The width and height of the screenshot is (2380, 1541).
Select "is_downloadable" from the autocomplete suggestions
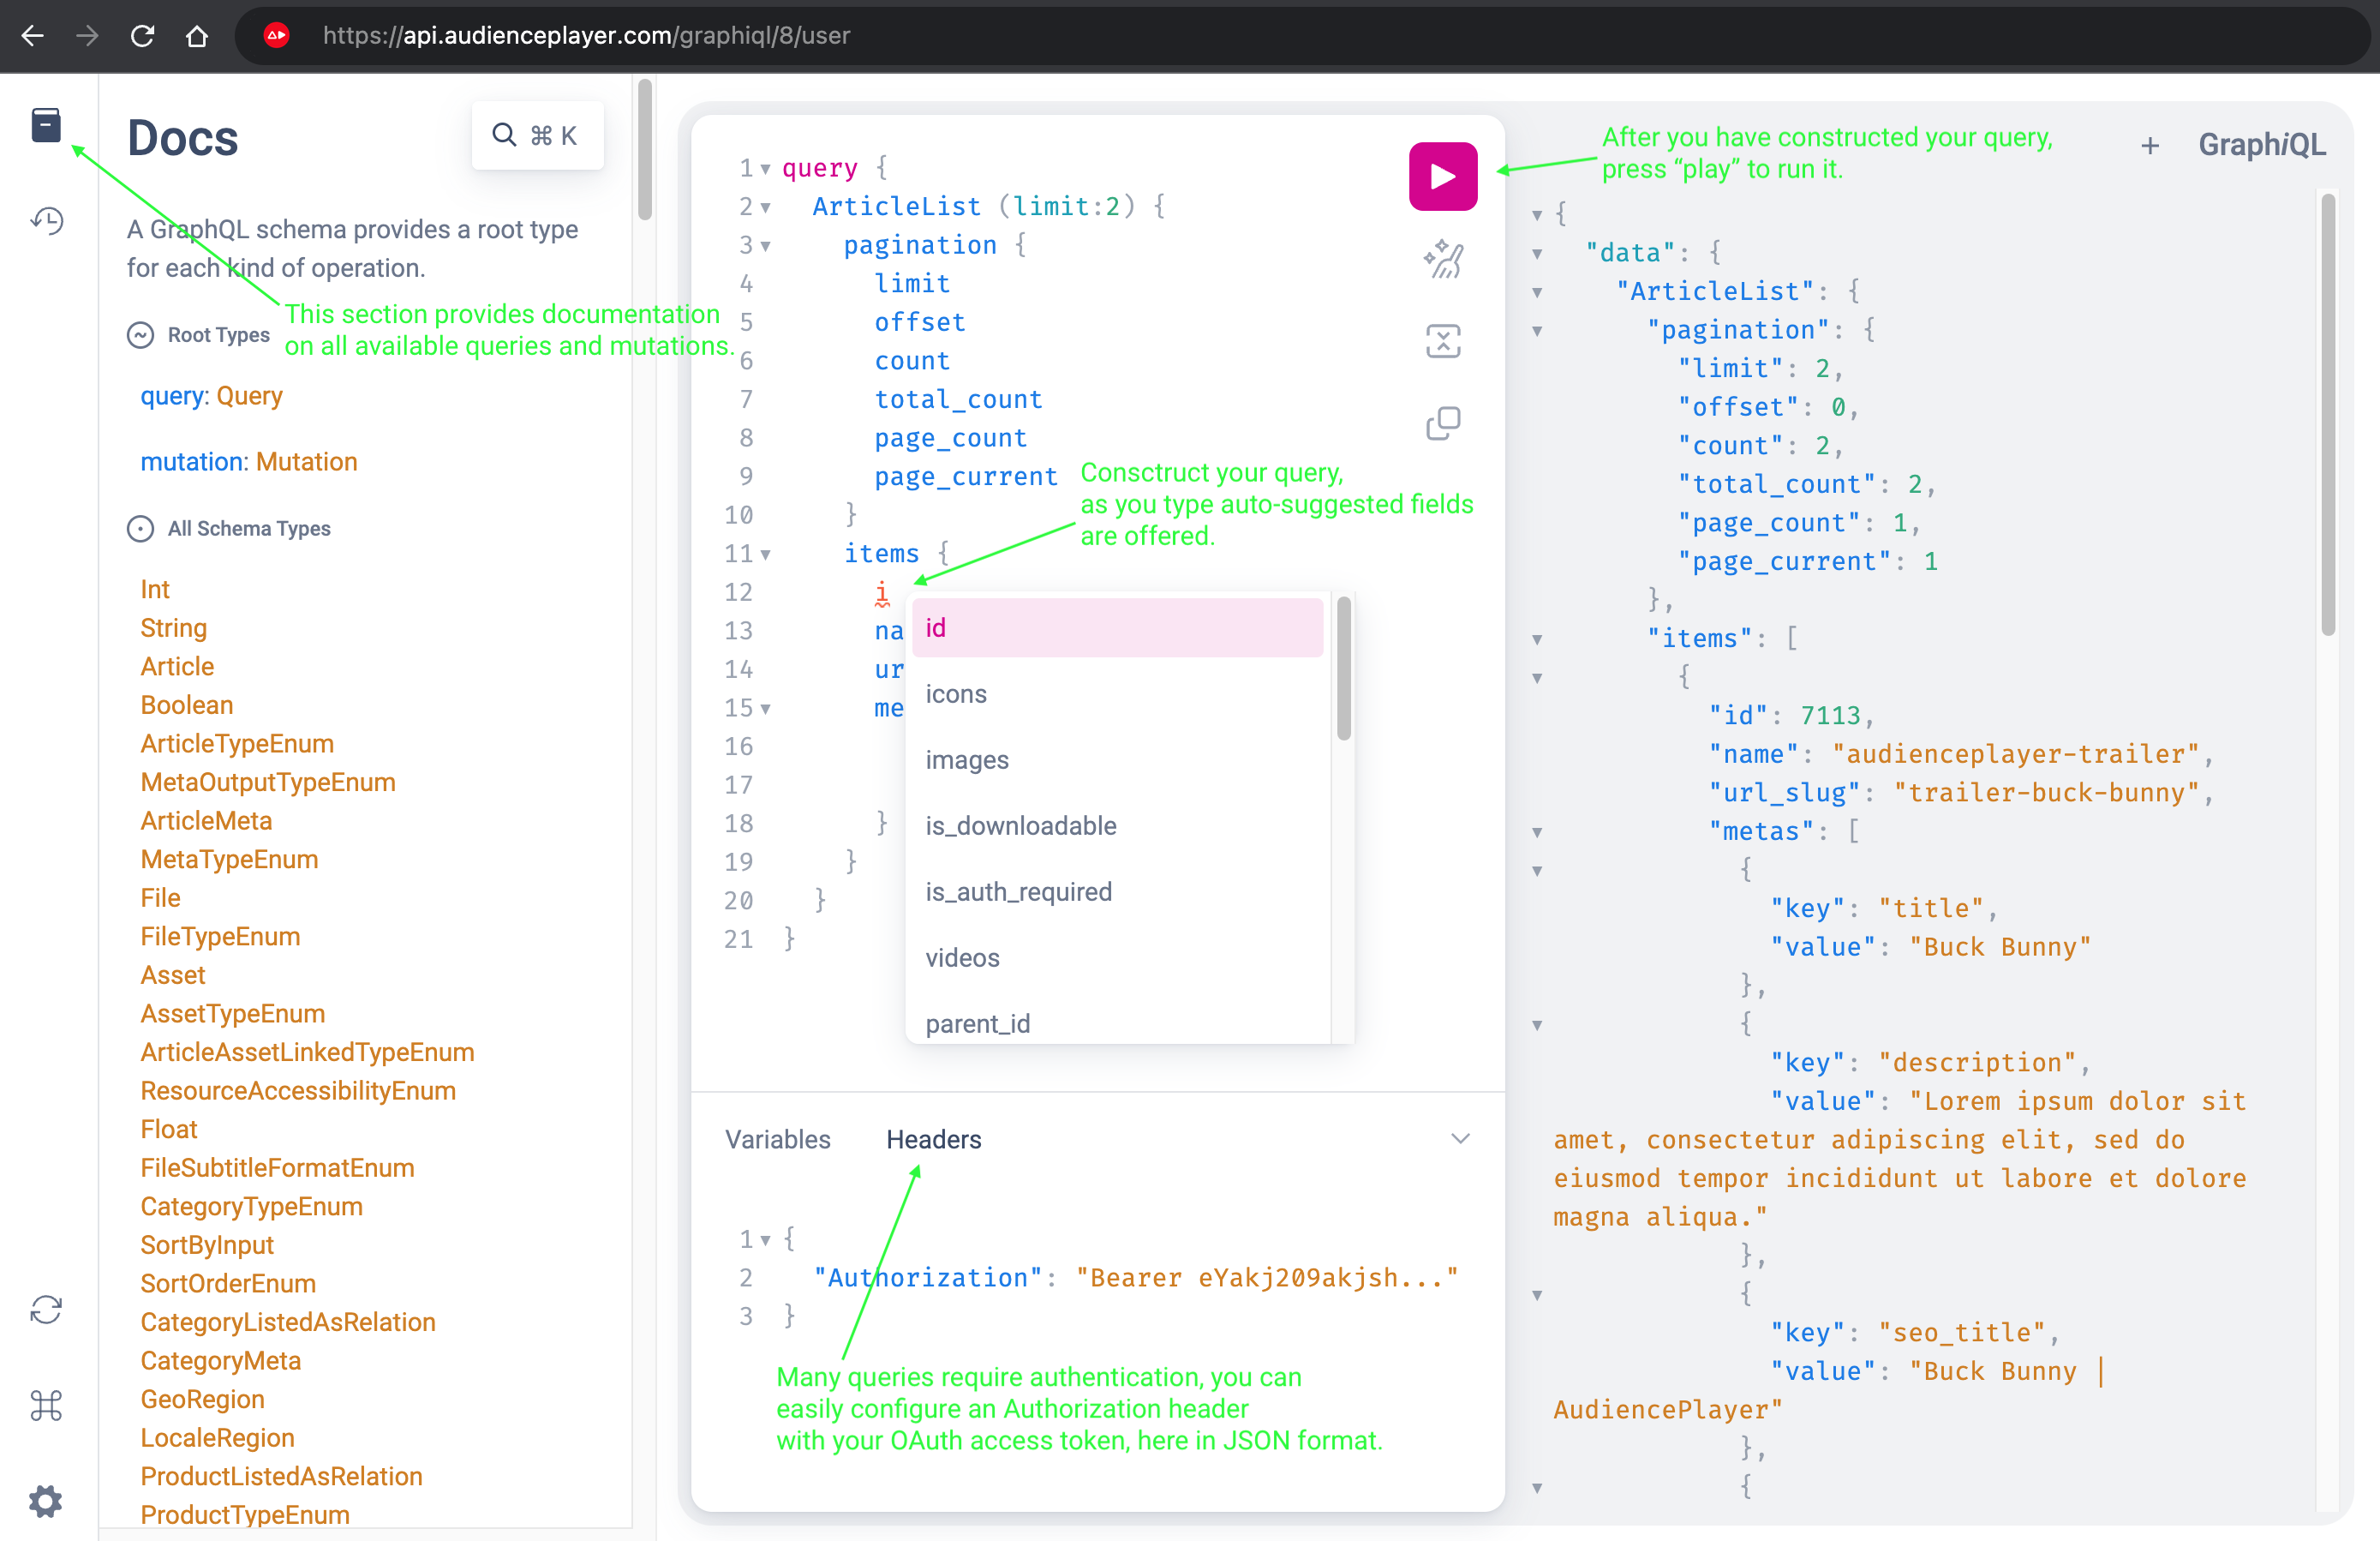[1020, 825]
